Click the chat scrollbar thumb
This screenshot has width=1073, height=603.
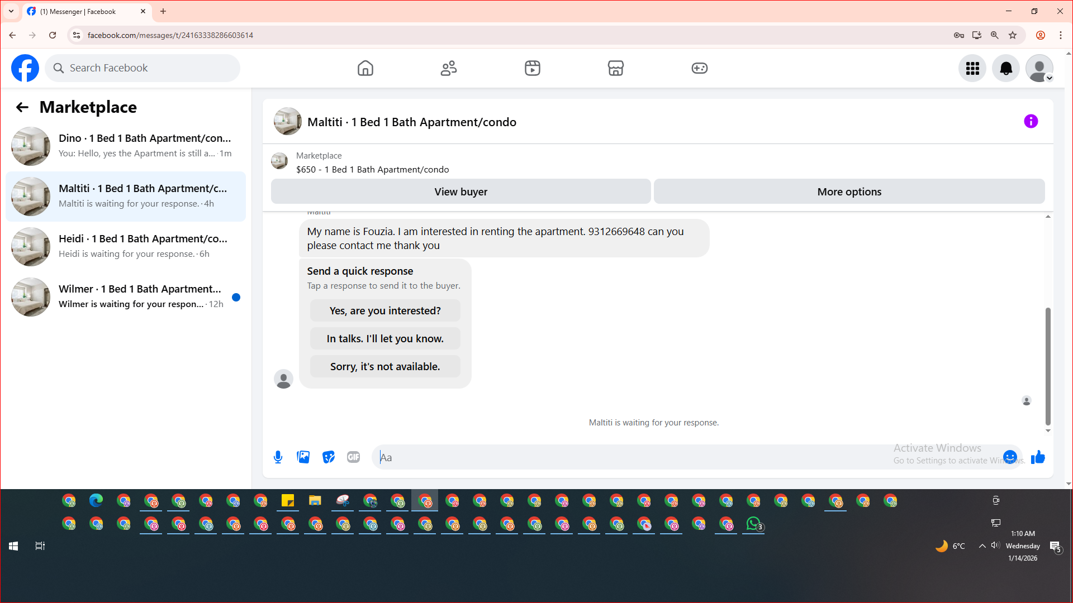point(1048,366)
